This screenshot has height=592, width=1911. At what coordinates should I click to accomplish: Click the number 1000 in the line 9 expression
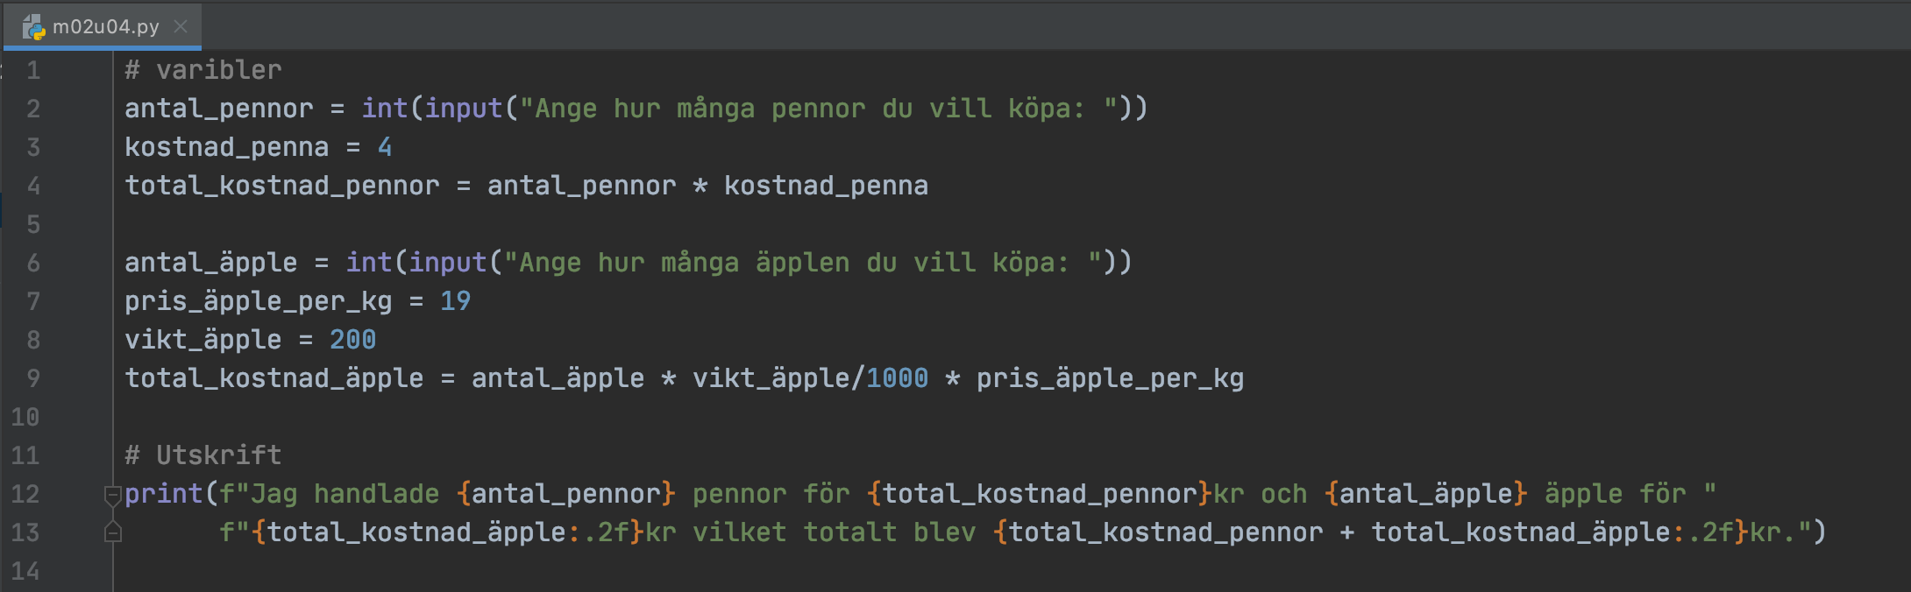[x=897, y=378]
